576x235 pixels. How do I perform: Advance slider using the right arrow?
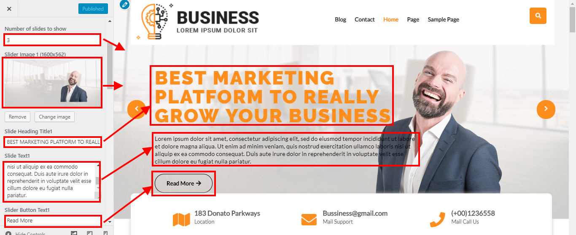[x=546, y=109]
